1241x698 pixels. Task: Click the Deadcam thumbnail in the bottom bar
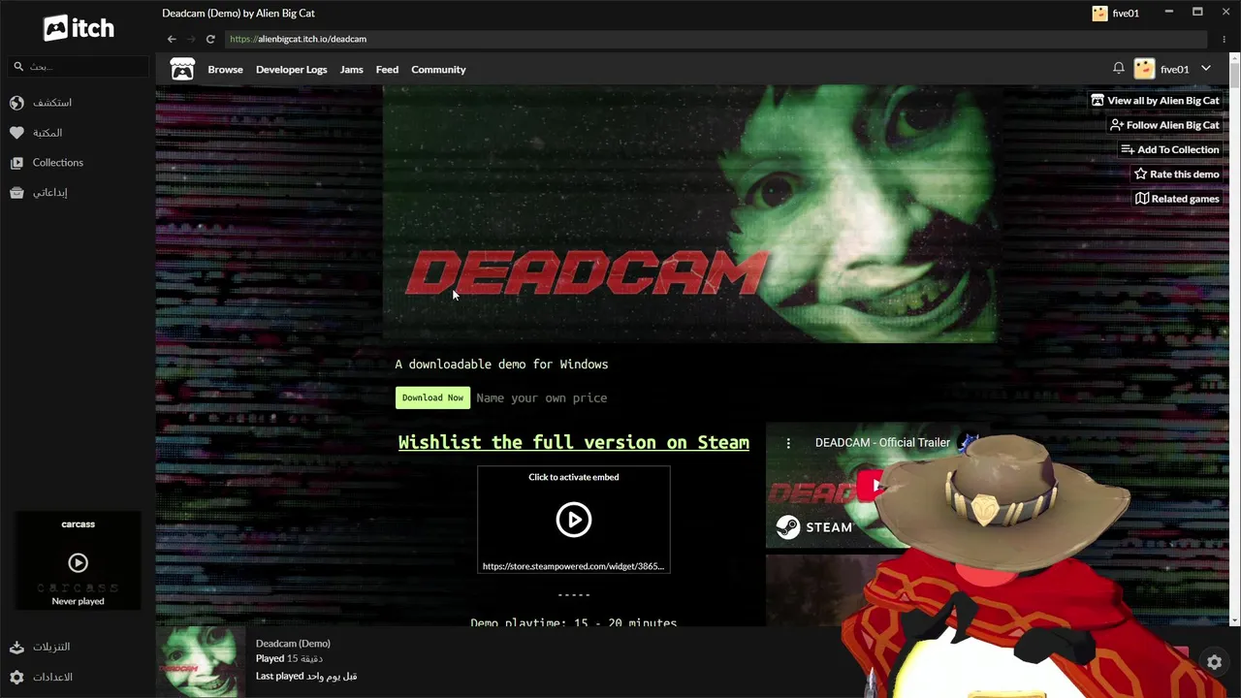[201, 661]
